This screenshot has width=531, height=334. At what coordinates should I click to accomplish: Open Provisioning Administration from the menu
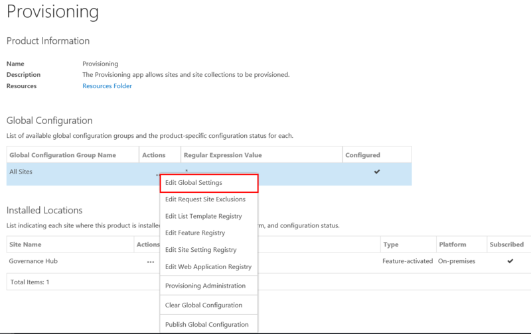[205, 286]
